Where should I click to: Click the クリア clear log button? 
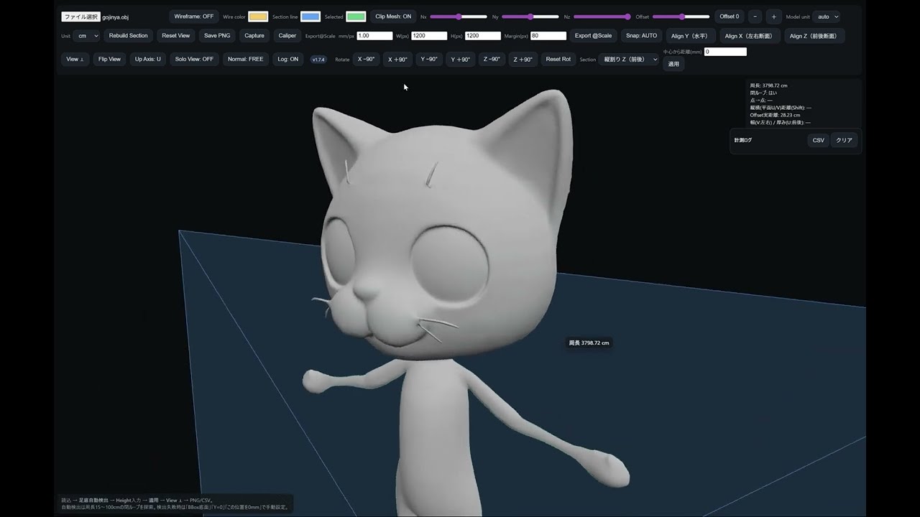pyautogui.click(x=845, y=140)
